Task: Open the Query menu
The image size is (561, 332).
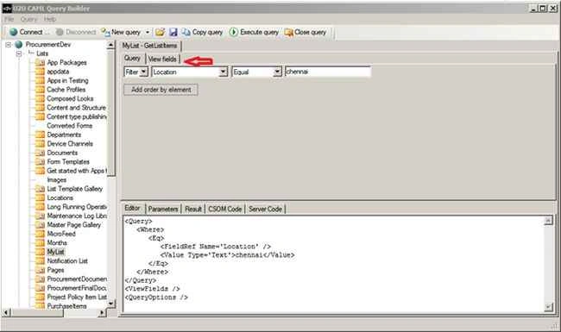Action: tap(28, 19)
